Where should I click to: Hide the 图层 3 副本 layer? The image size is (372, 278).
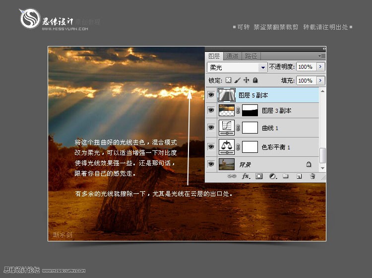[x=211, y=110]
